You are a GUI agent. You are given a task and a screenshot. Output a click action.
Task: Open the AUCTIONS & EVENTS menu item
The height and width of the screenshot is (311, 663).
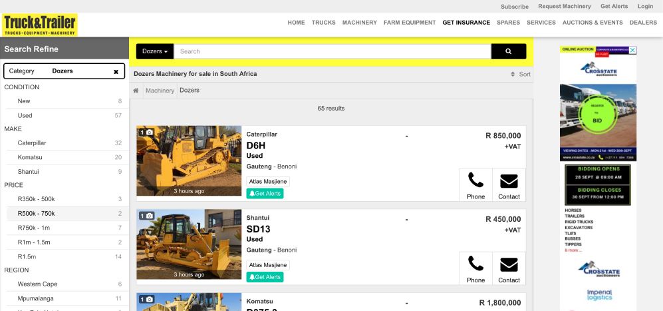point(593,23)
